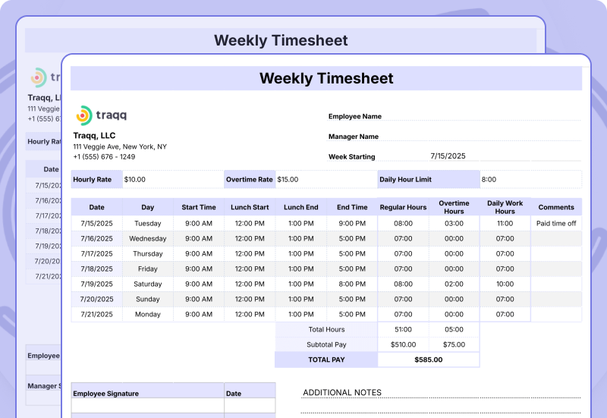
Task: Select the 7/15/2025 date cell in front table
Action: point(97,223)
